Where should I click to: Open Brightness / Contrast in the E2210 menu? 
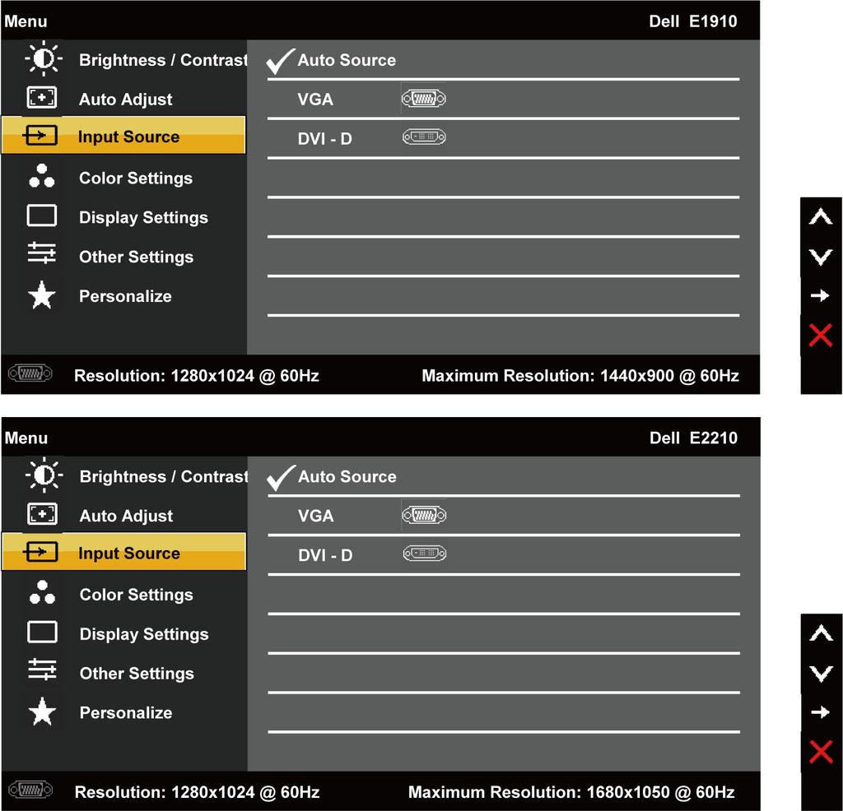(x=164, y=477)
